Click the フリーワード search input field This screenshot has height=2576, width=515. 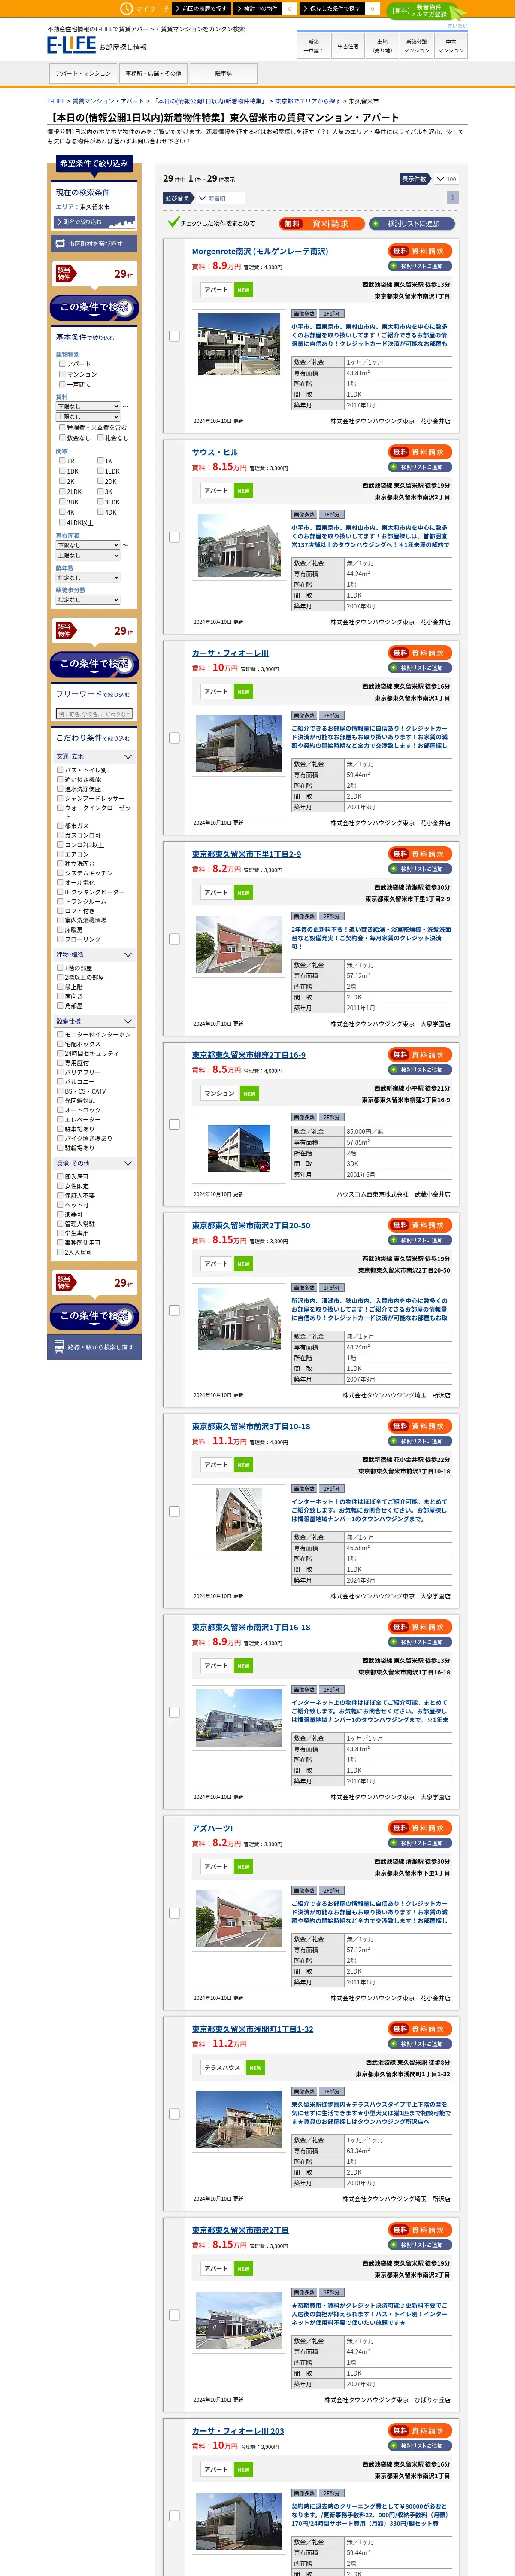point(95,714)
